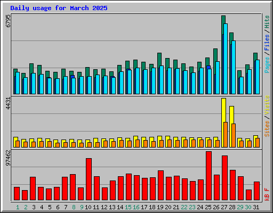Click the orange sites bar for day 28

coord(234,135)
